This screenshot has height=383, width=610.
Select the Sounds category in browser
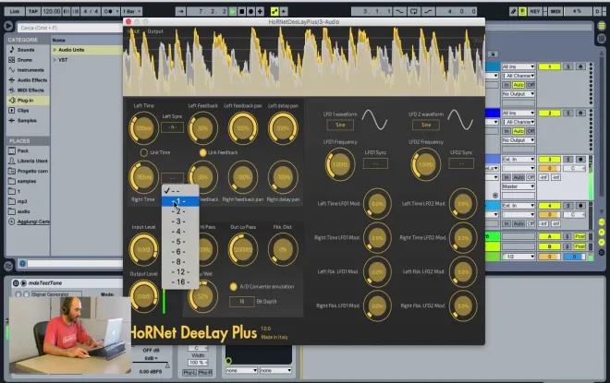click(x=28, y=50)
